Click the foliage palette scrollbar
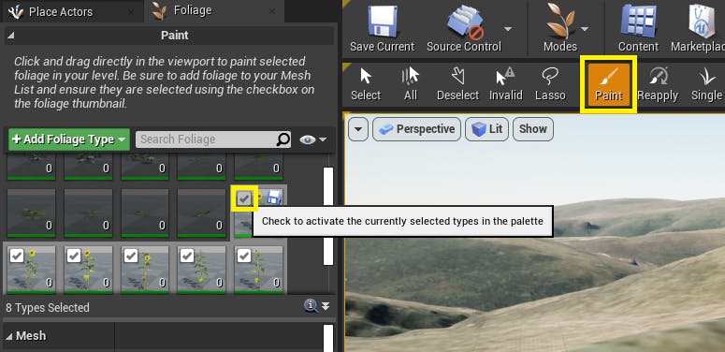Image resolution: width=725 pixels, height=352 pixels. tap(328, 216)
